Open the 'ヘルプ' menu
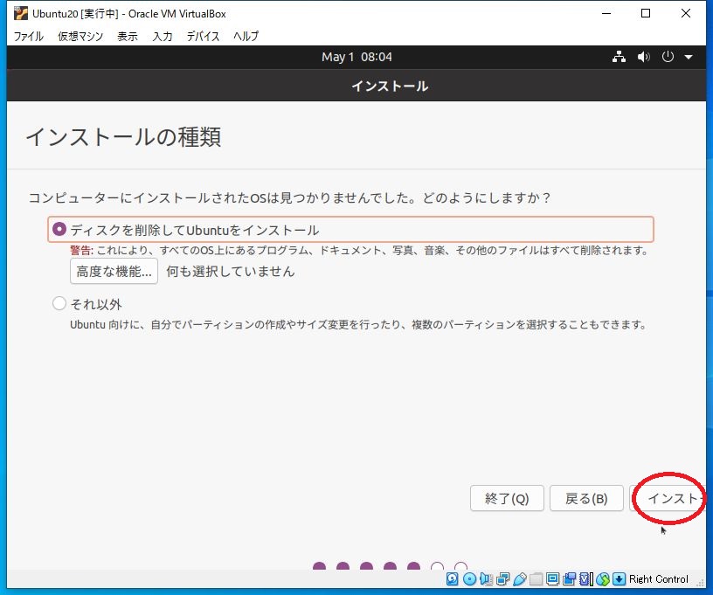 pyautogui.click(x=246, y=36)
